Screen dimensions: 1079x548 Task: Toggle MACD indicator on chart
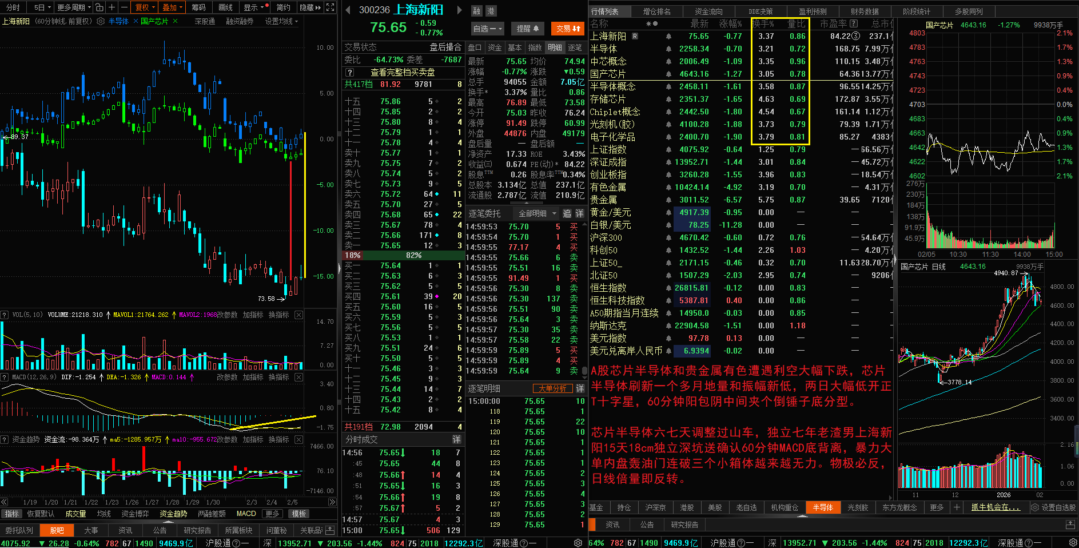[246, 514]
